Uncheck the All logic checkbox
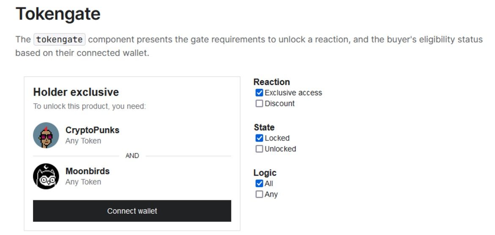495x235 pixels. tap(259, 183)
